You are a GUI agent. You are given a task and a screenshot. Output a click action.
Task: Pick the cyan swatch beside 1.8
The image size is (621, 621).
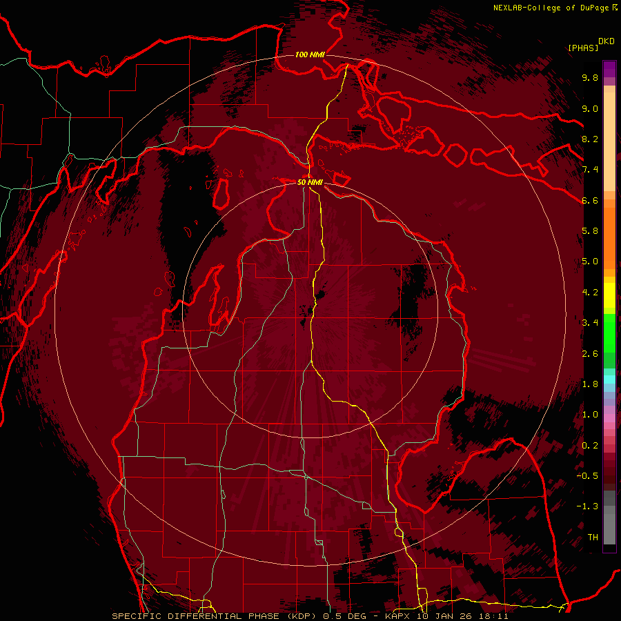click(609, 379)
